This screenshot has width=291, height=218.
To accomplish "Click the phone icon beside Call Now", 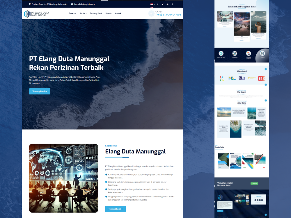I will 151,13.
